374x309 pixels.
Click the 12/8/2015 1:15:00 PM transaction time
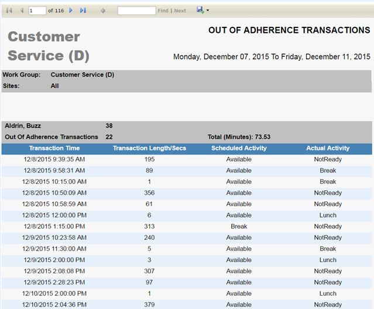[54, 226]
